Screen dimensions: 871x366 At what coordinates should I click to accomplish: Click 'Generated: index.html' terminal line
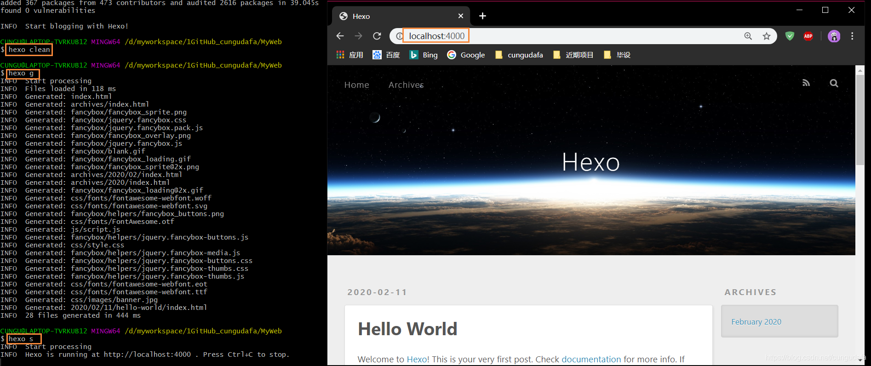tap(68, 97)
